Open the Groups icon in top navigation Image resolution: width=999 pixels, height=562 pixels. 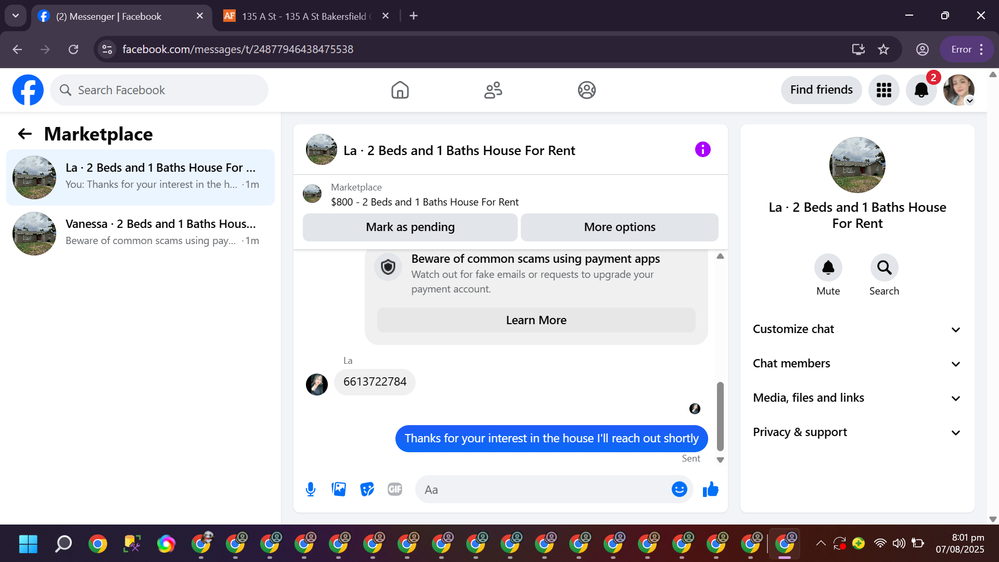(x=586, y=90)
